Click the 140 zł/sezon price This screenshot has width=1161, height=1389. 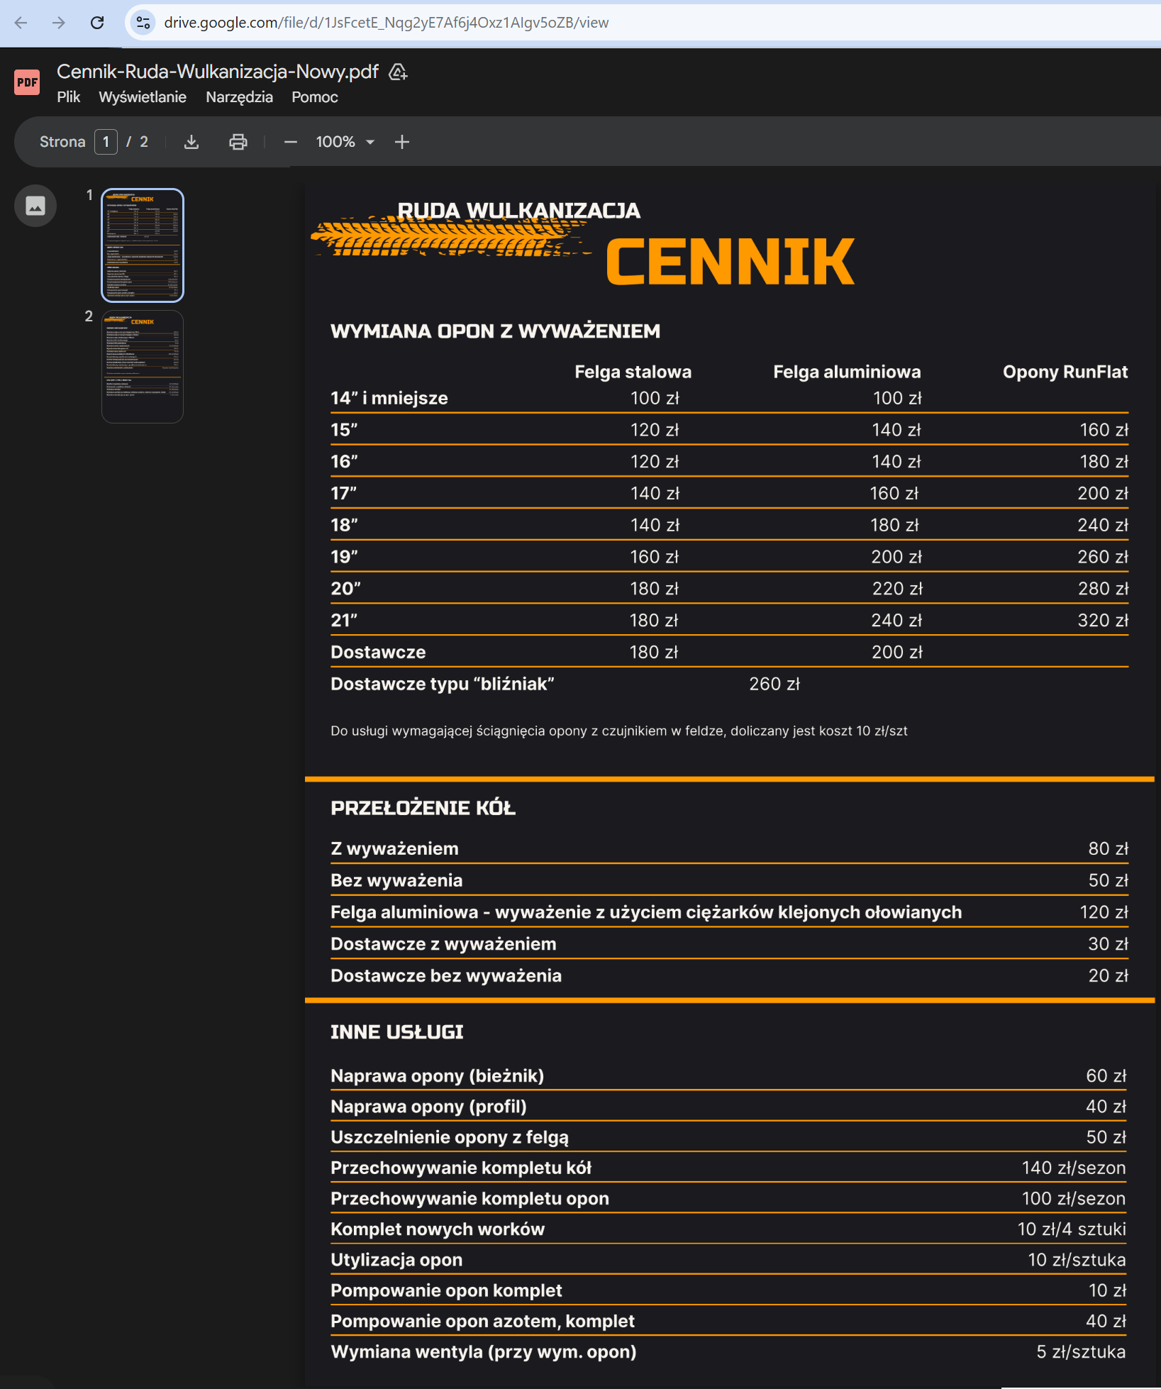1074,1168
